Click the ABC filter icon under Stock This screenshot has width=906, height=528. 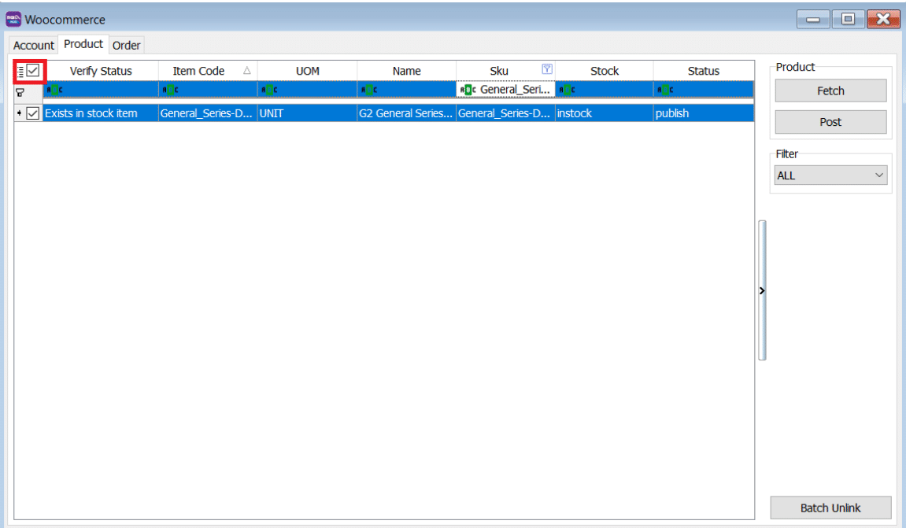point(566,90)
